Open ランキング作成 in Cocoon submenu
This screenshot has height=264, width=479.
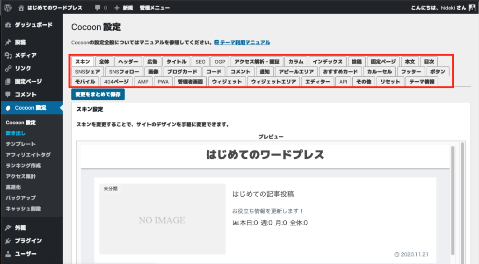click(x=23, y=166)
